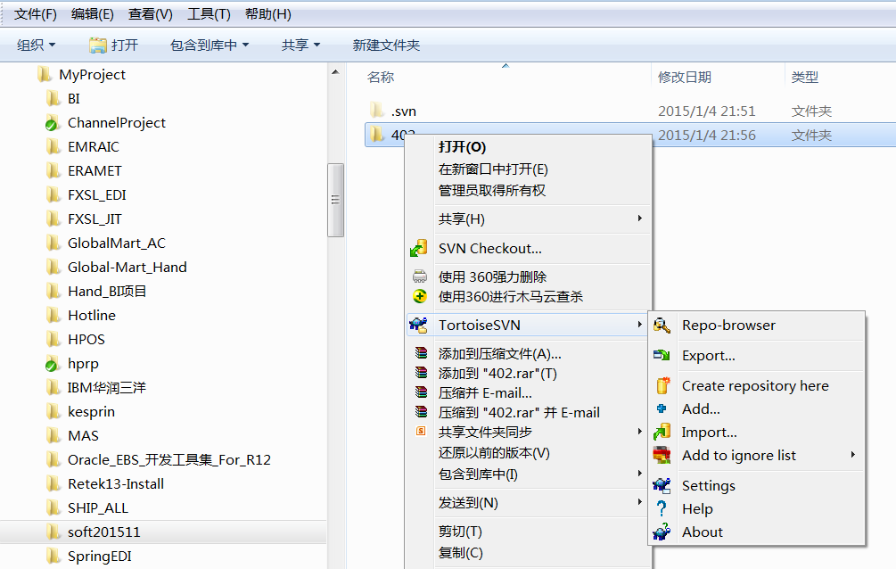Click WinRAR icon beside 添加到压缩文件(A)

[421, 353]
